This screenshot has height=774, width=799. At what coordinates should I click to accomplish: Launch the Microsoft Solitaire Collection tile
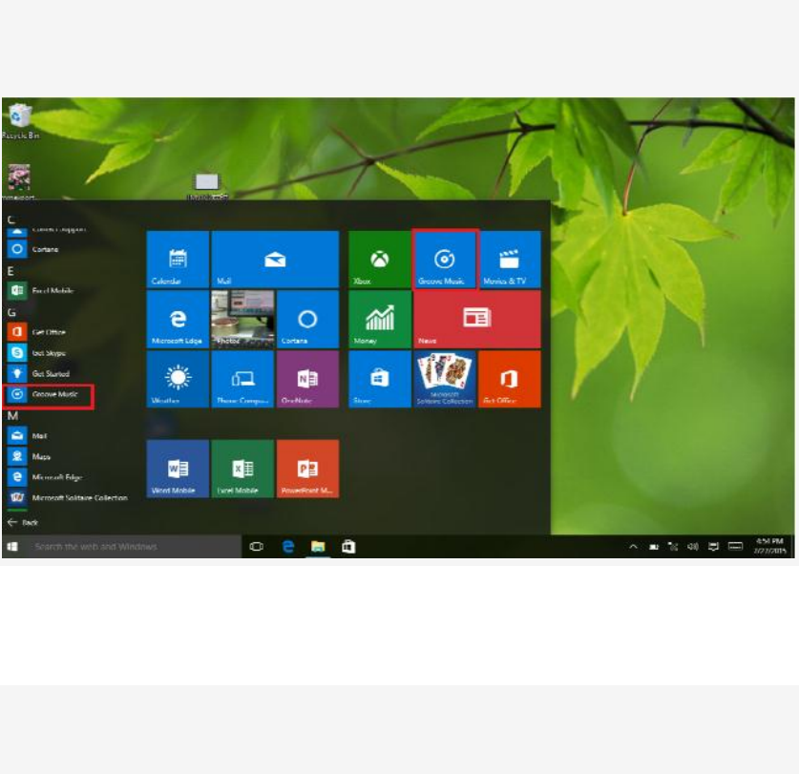coord(444,379)
